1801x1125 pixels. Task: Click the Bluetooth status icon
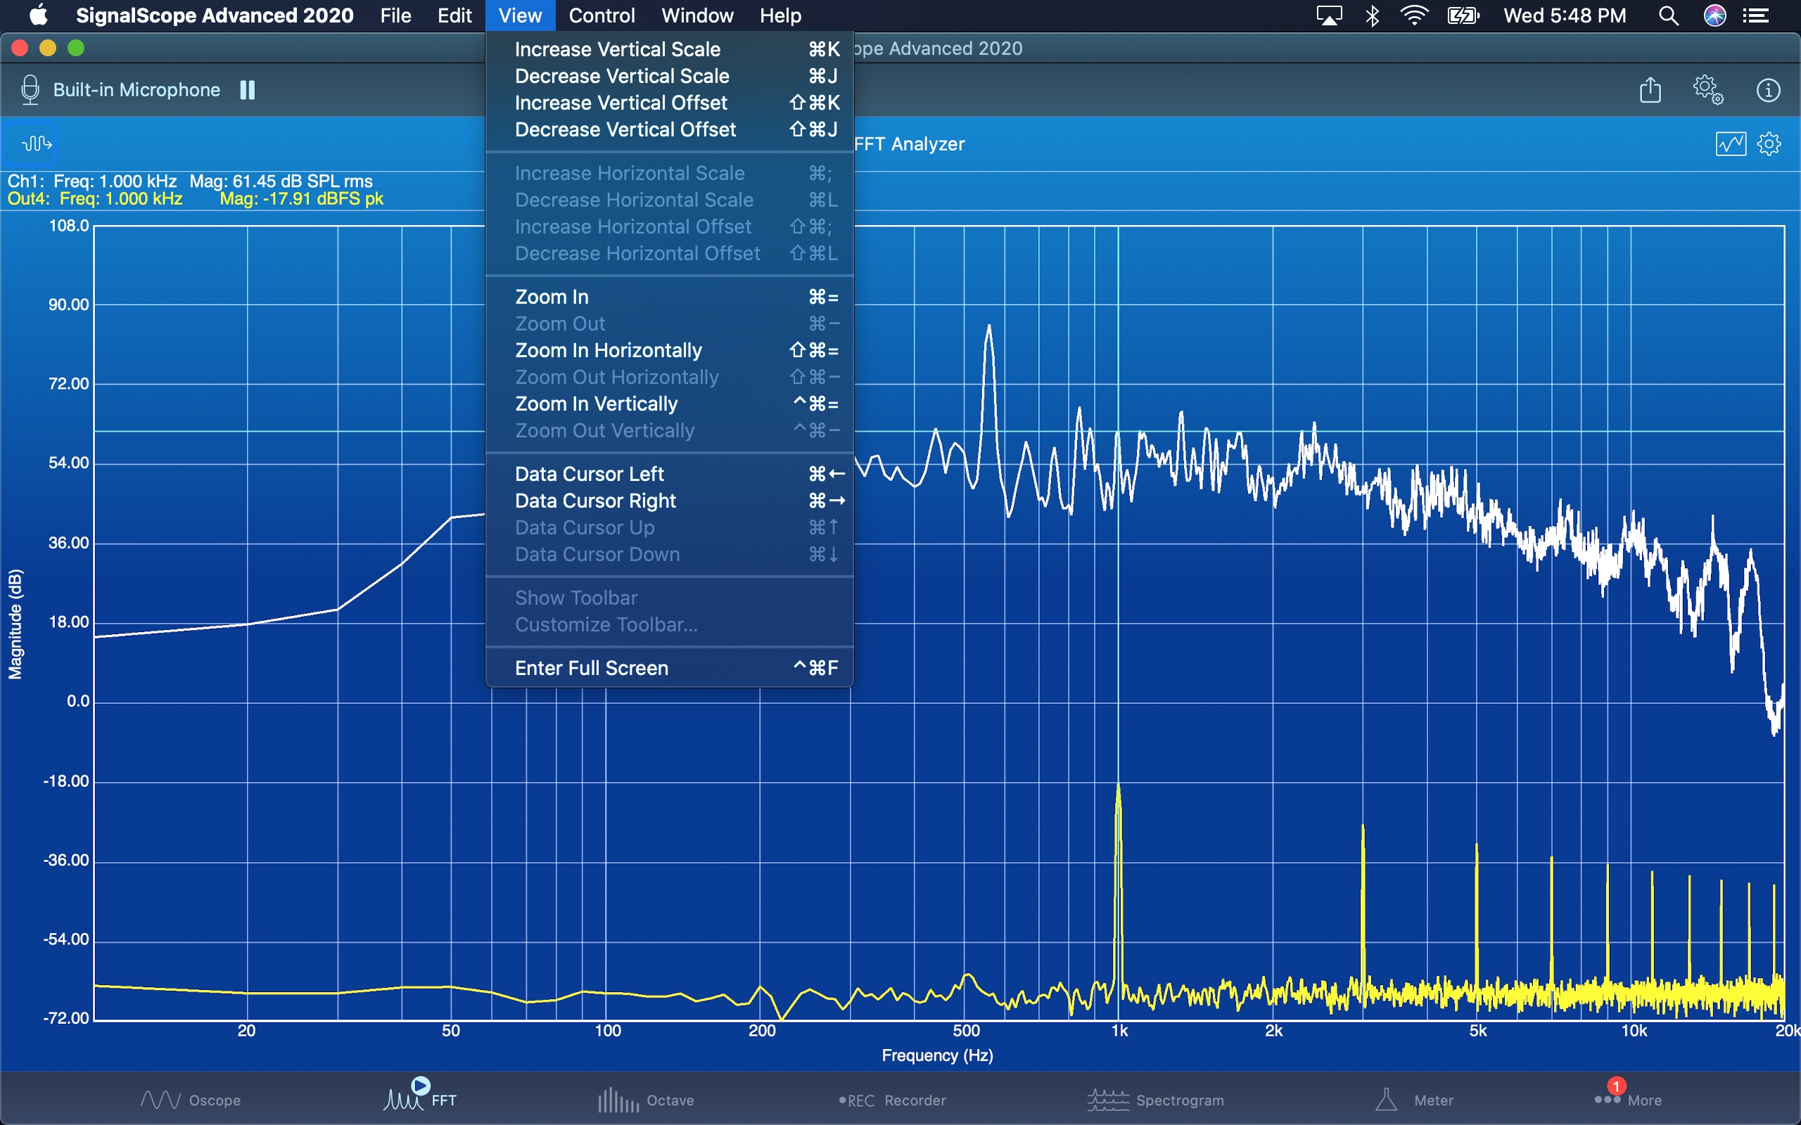(1372, 15)
